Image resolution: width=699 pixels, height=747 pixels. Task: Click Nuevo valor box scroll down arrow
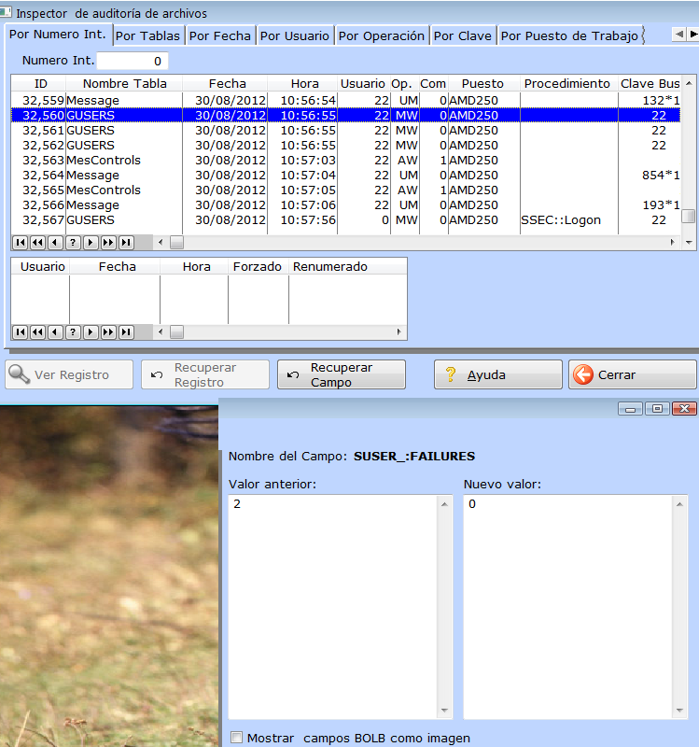679,711
